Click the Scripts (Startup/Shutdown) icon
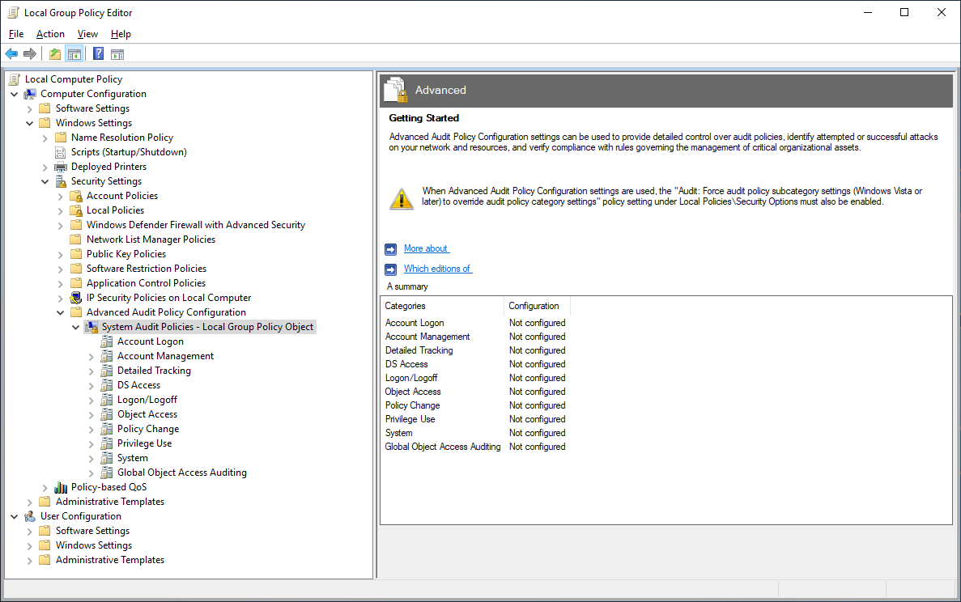 tap(61, 152)
